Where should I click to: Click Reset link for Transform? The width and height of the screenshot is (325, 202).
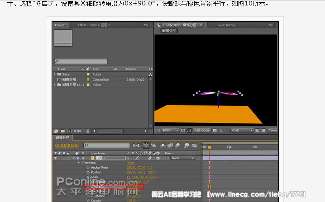(130, 163)
